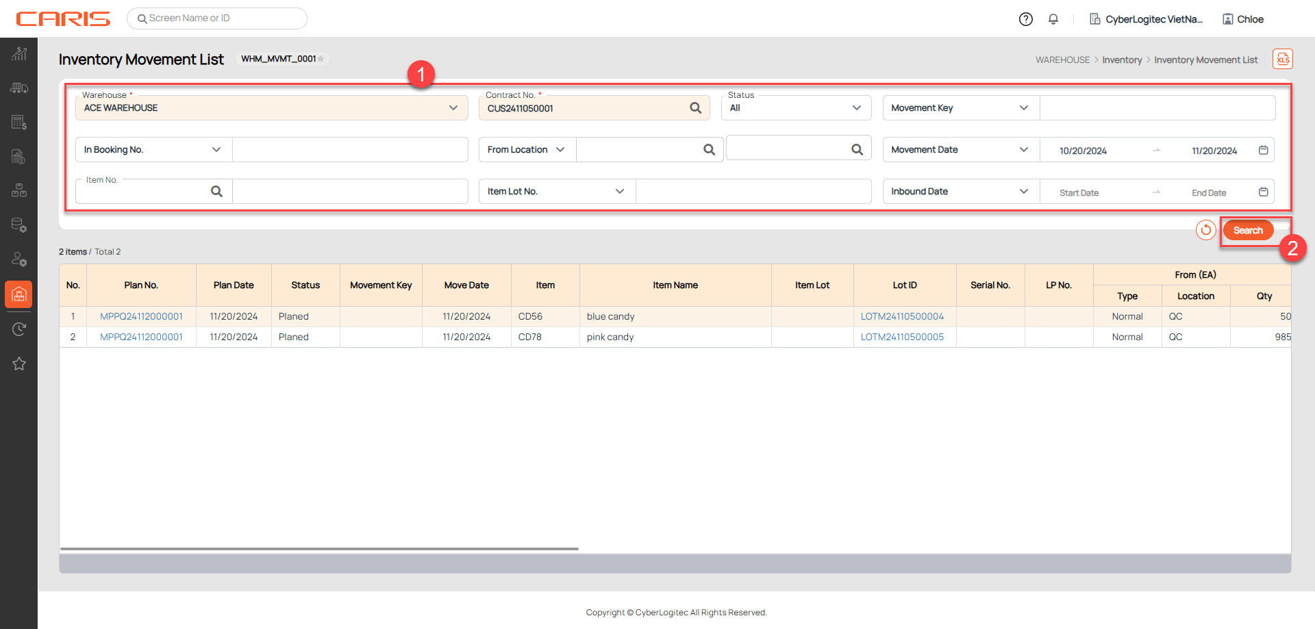Screen dimensions: 1315x629
Task: Open lot link LOTM24110500004
Action: coord(902,316)
